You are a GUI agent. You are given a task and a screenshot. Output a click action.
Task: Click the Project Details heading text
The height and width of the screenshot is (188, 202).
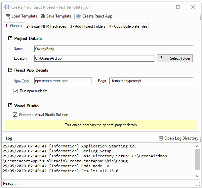[x=28, y=38]
